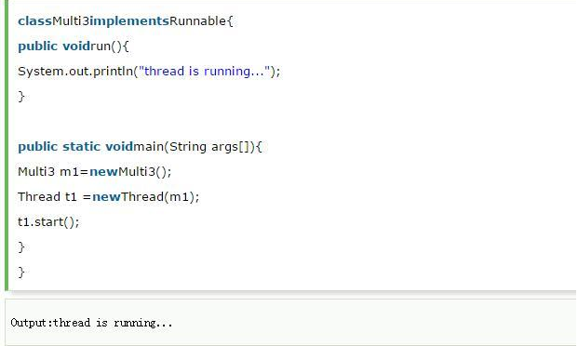Click the System.out.println statement

[x=149, y=71]
